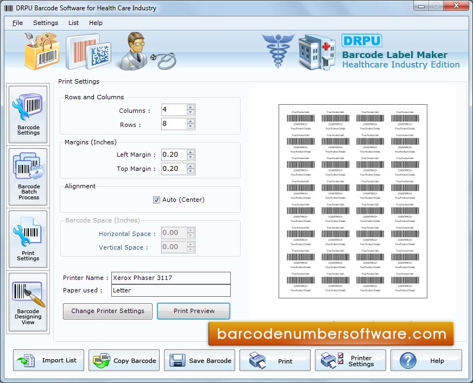The height and width of the screenshot is (383, 473).
Task: Click the Print Preview button
Action: [x=194, y=311]
